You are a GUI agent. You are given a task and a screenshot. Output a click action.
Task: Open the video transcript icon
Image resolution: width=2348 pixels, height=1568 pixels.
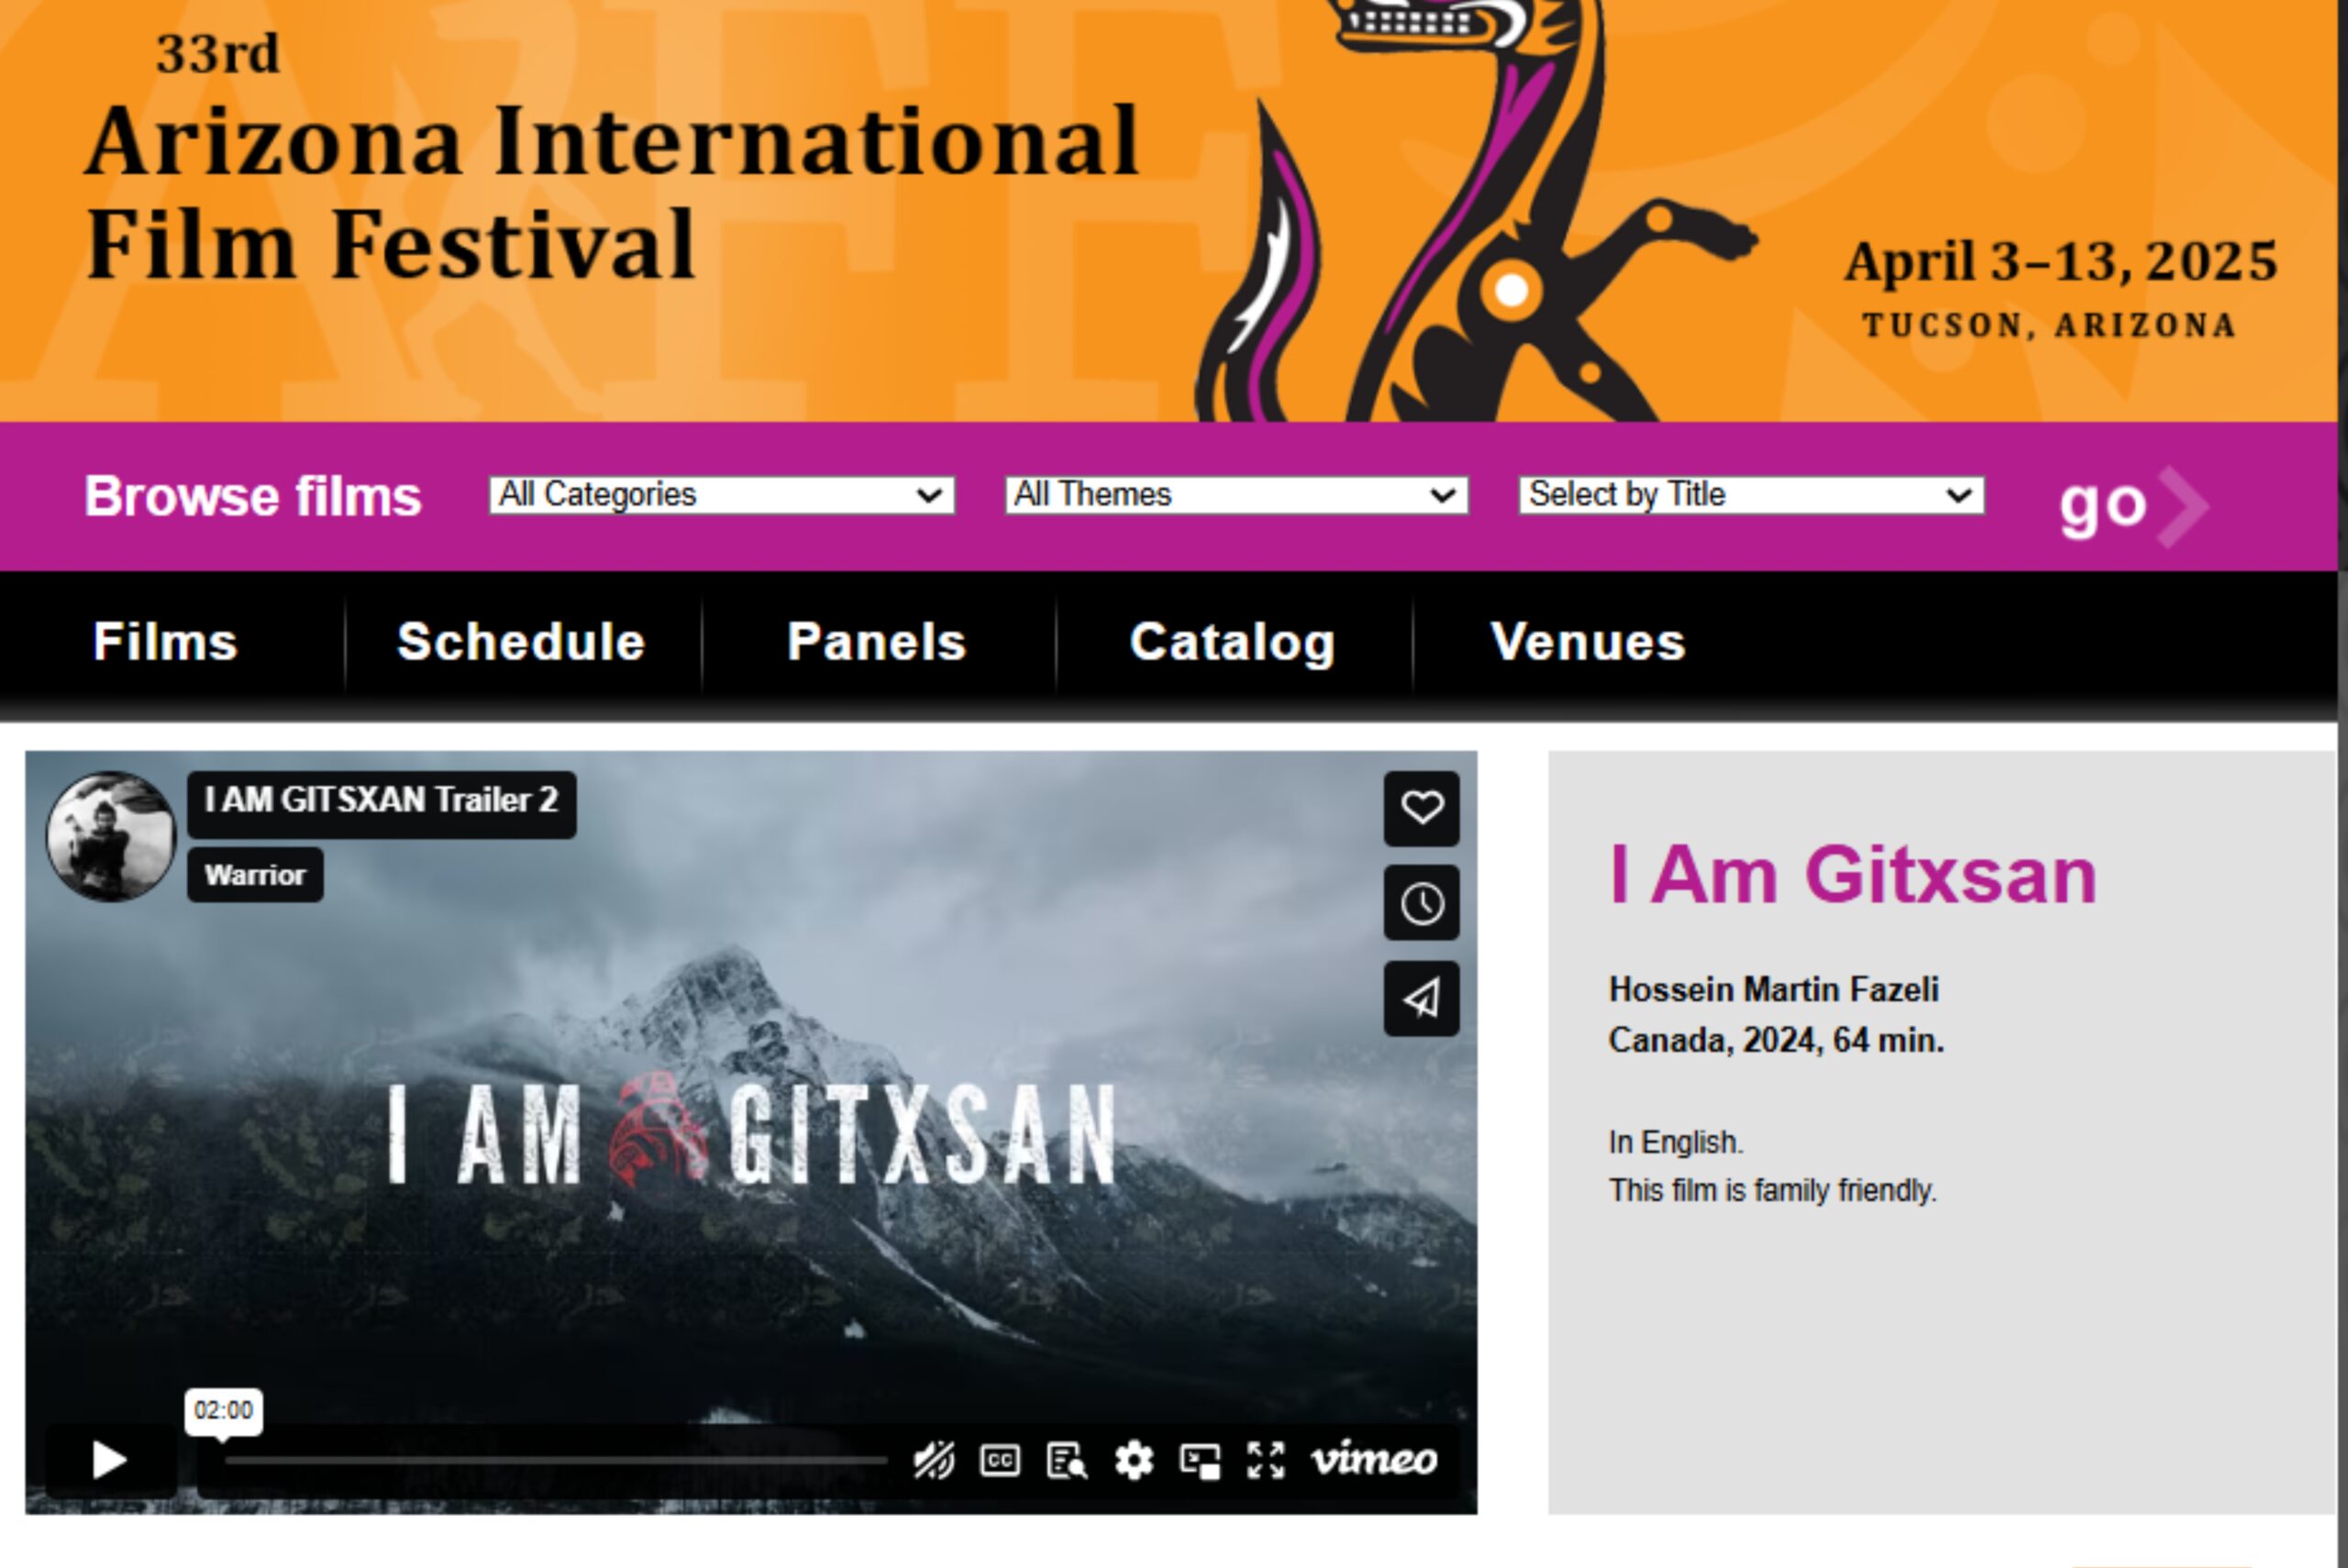point(1066,1460)
